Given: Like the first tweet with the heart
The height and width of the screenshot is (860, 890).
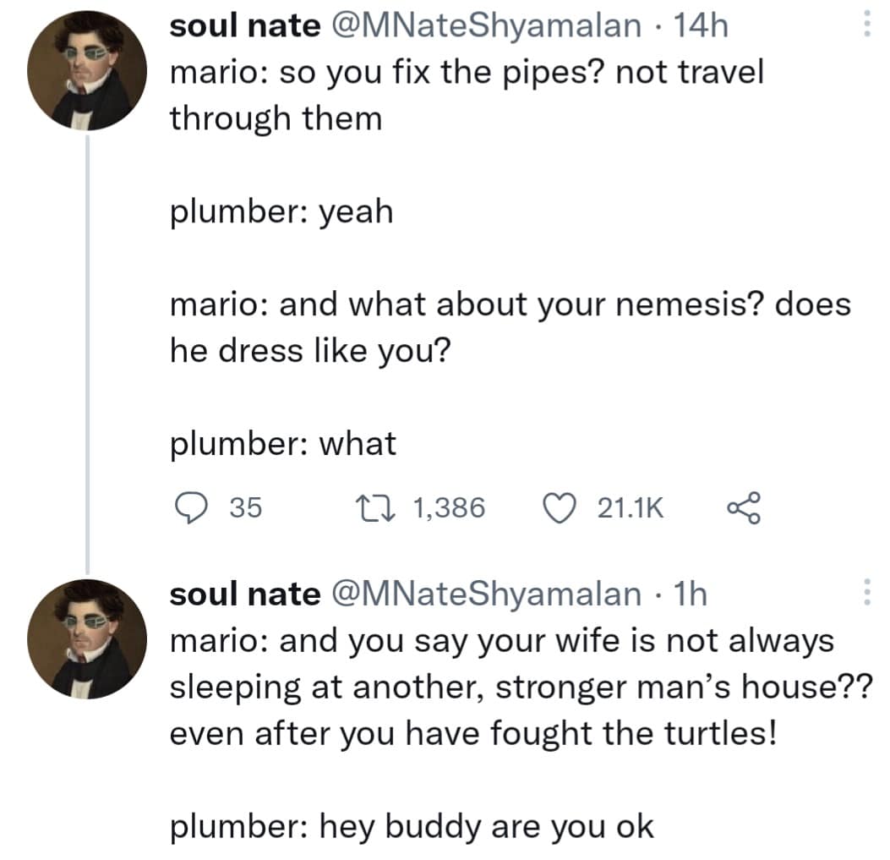Looking at the screenshot, I should 557,507.
